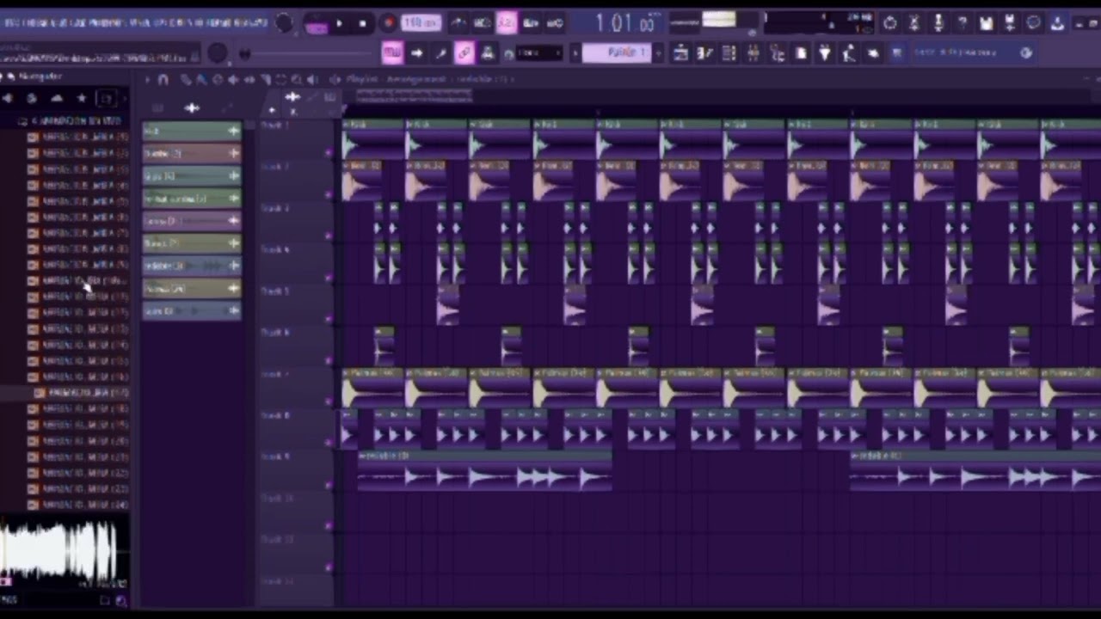Open the Channel rack view button
The height and width of the screenshot is (619, 1101).
pyautogui.click(x=729, y=53)
